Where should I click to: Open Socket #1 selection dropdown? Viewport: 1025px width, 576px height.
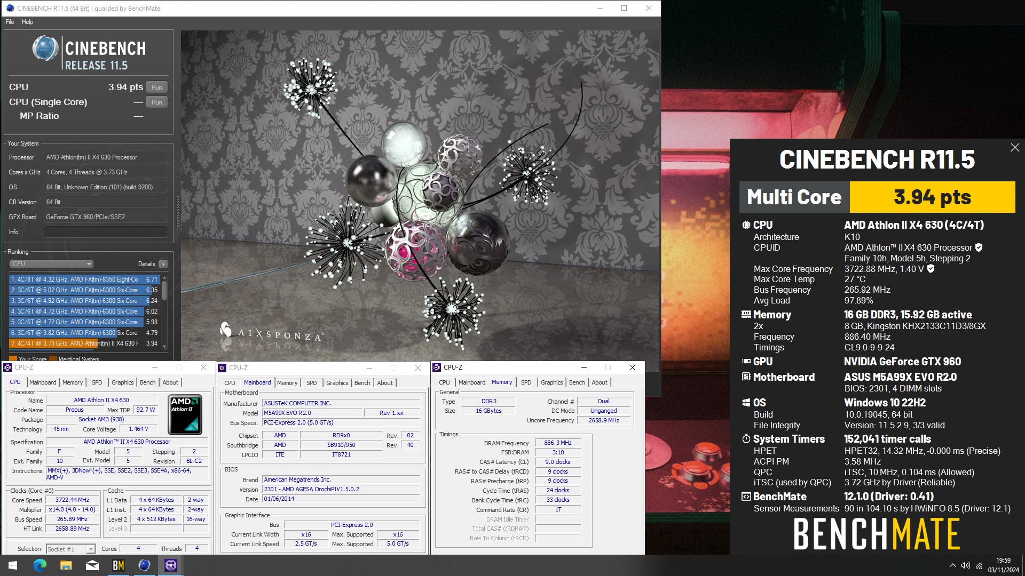click(x=70, y=549)
